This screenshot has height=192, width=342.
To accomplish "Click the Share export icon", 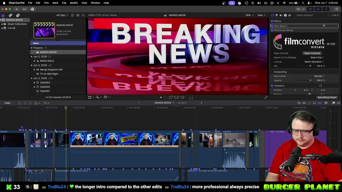I will coord(336,9).
